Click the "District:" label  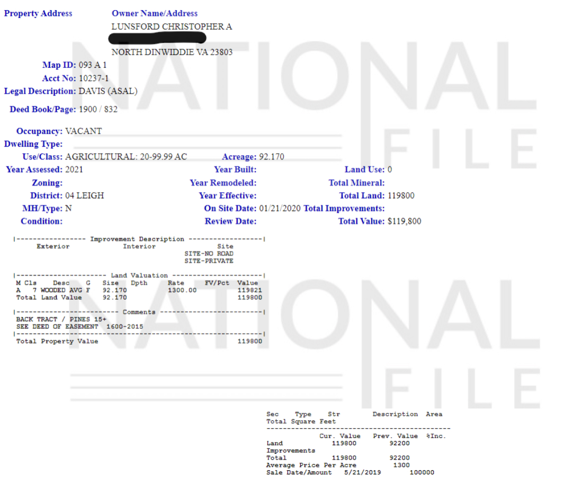[x=47, y=195]
